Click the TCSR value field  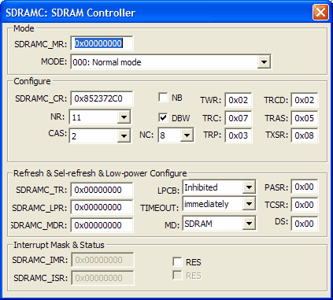click(x=305, y=205)
